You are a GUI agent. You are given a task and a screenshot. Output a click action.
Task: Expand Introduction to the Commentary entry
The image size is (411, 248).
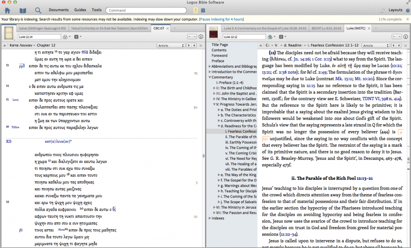click(x=210, y=72)
